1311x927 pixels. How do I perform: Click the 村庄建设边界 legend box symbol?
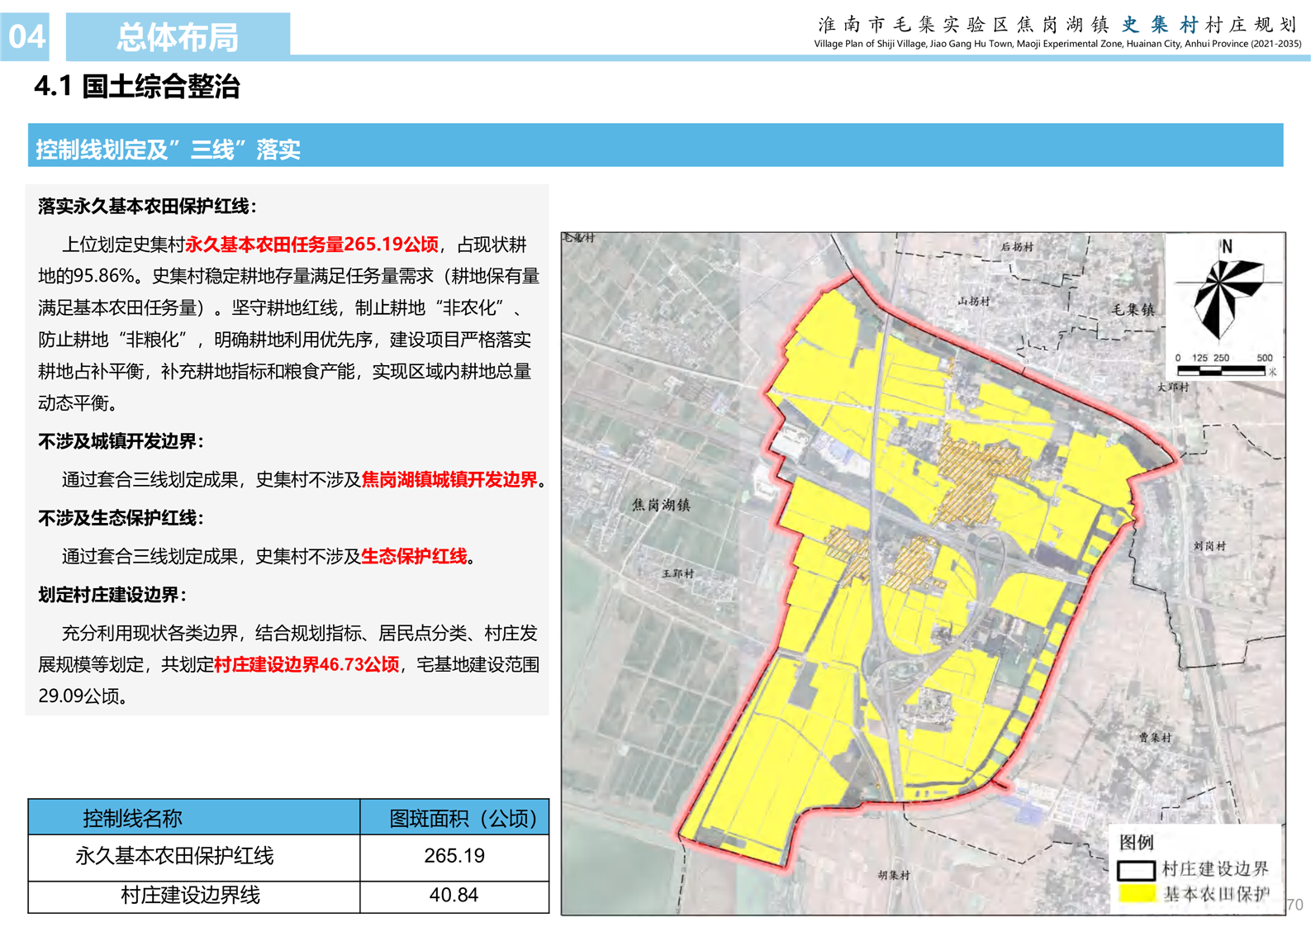coord(1135,870)
